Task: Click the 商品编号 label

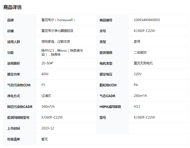Action: click(106, 20)
